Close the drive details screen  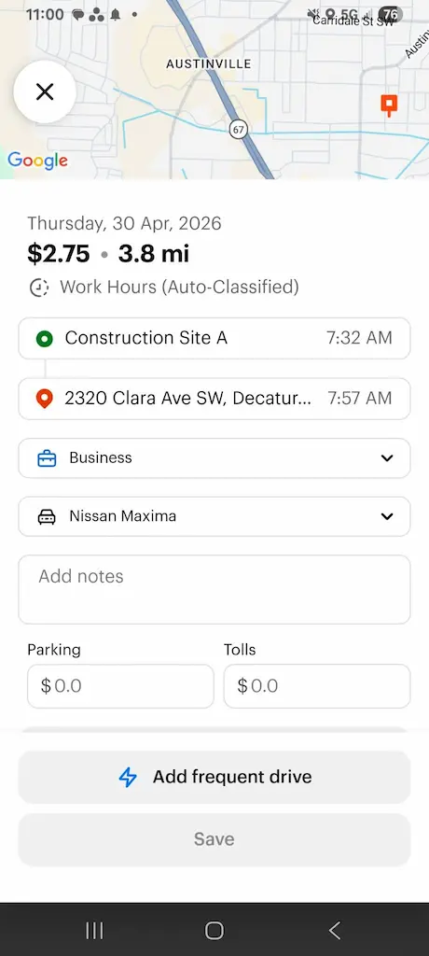(x=45, y=92)
